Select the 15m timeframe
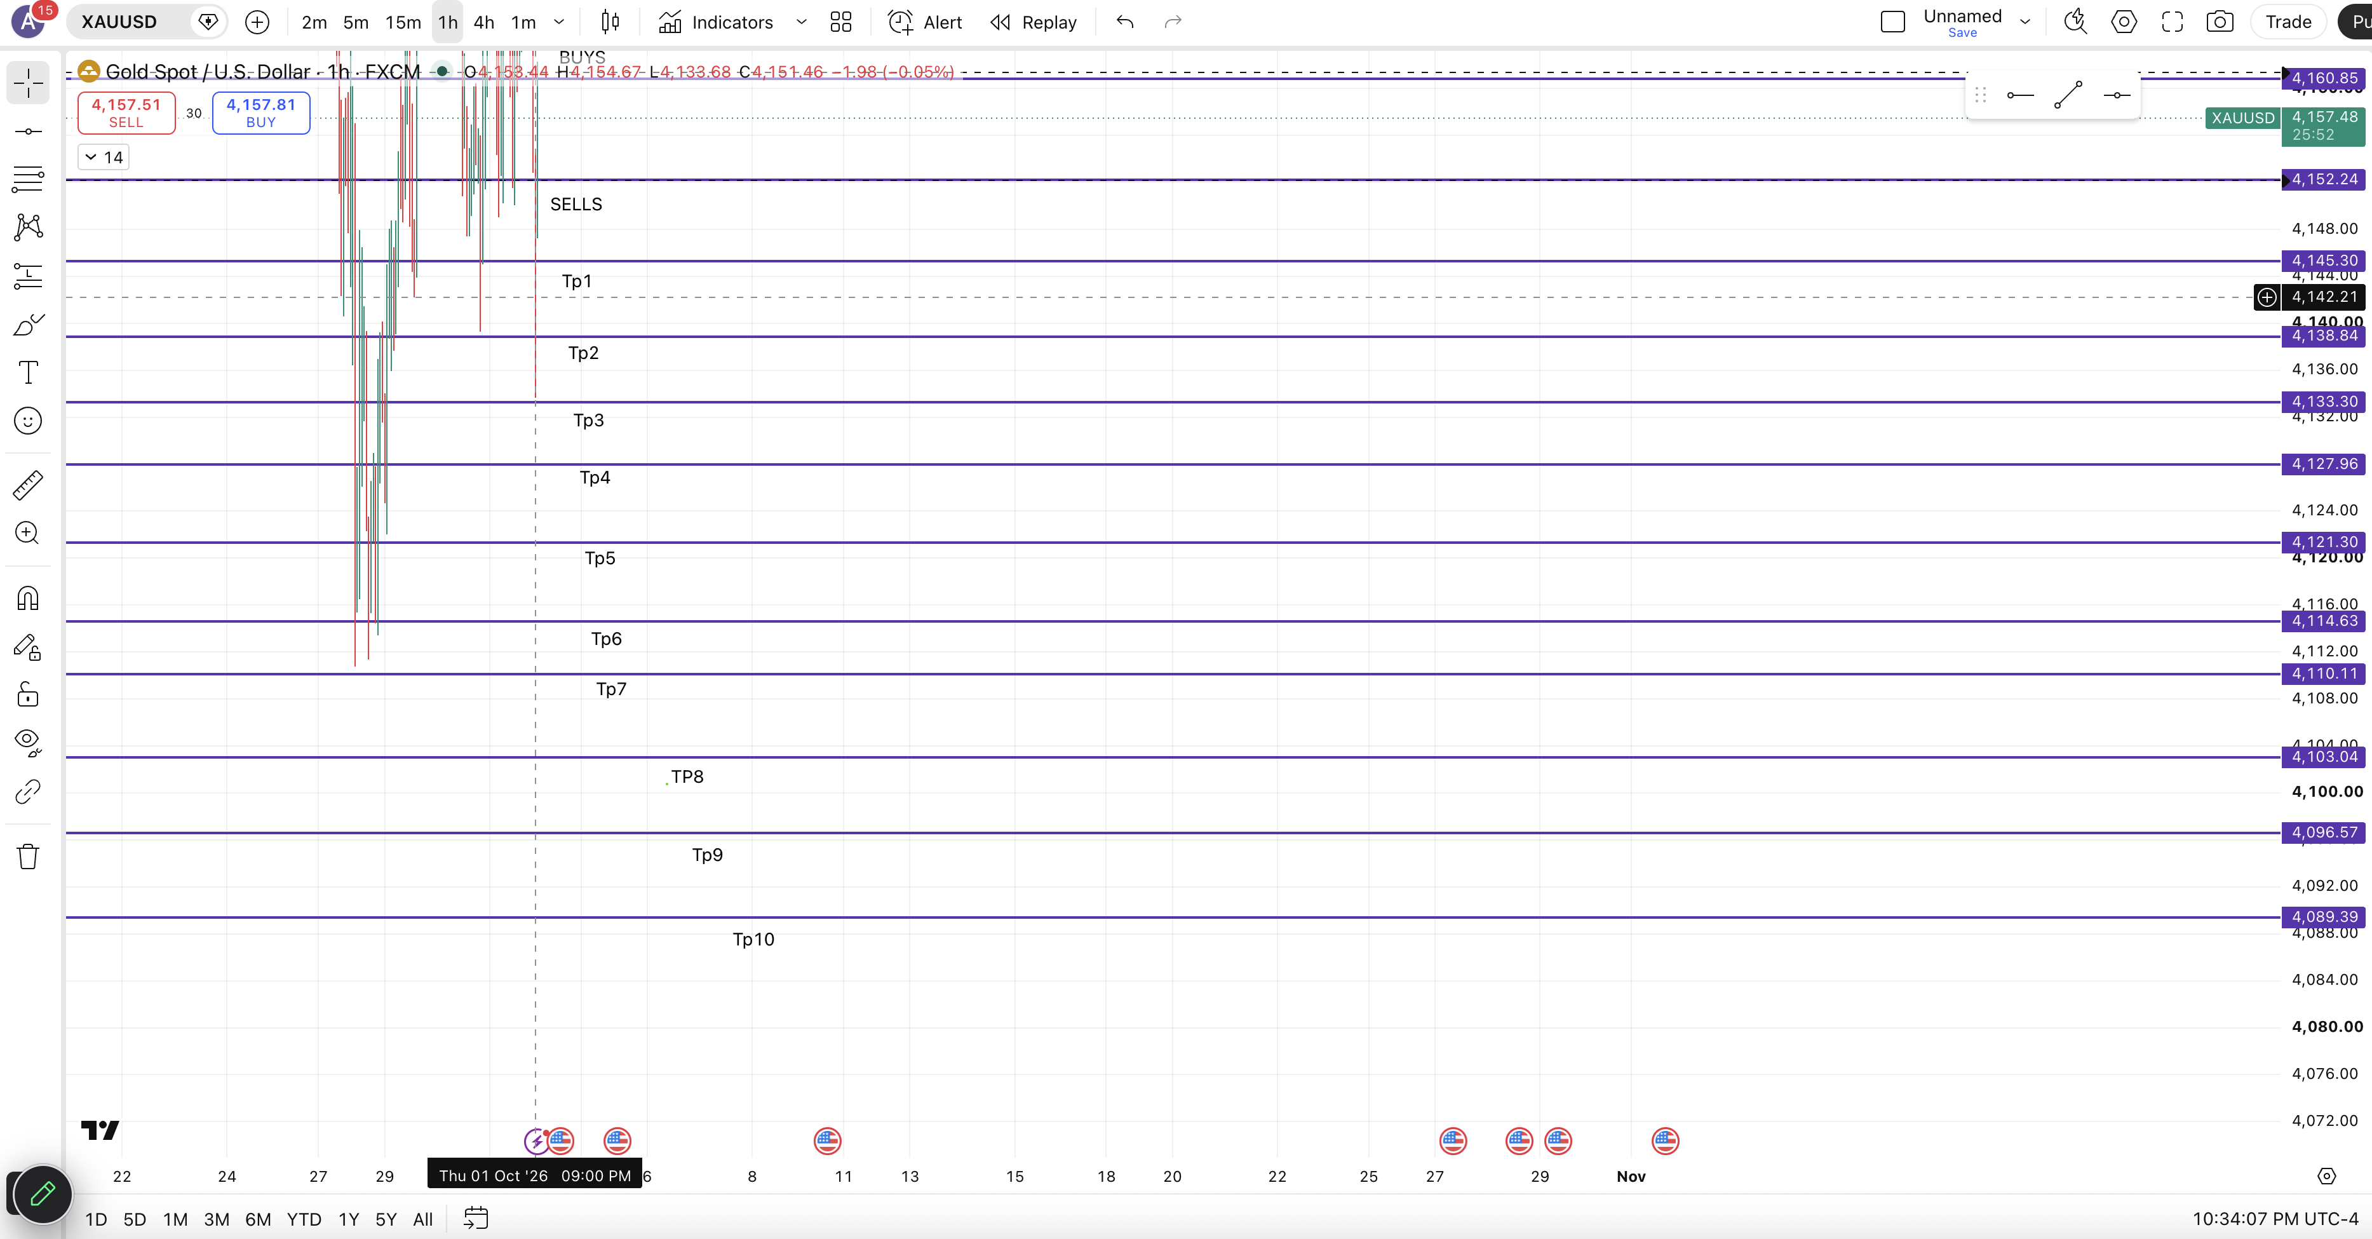 pyautogui.click(x=402, y=22)
